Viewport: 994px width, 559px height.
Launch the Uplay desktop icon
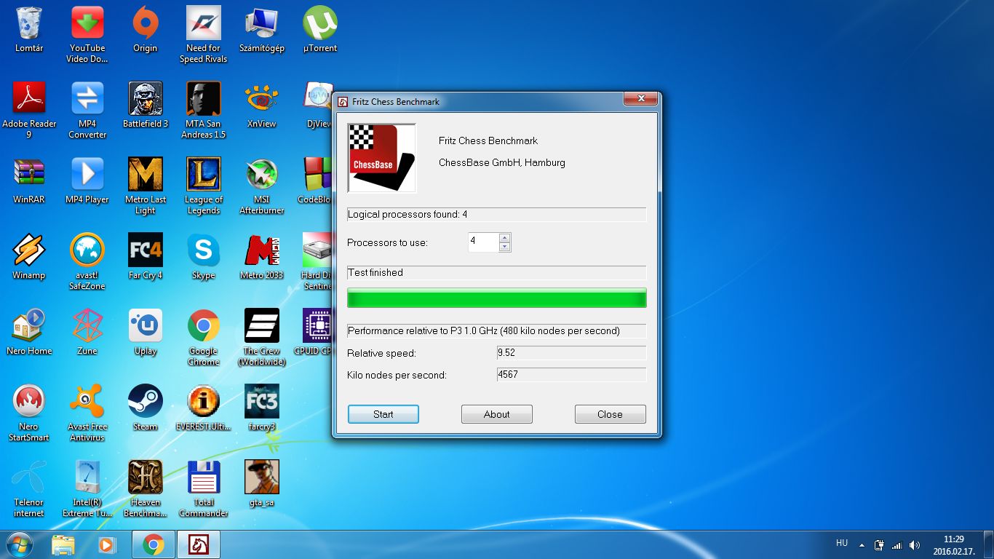pyautogui.click(x=146, y=333)
